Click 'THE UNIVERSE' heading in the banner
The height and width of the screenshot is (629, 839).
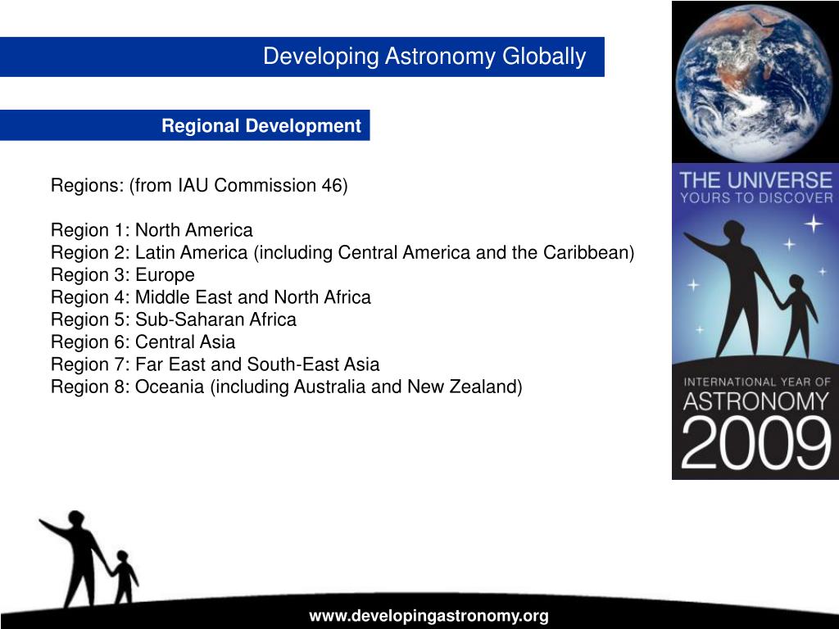(755, 179)
